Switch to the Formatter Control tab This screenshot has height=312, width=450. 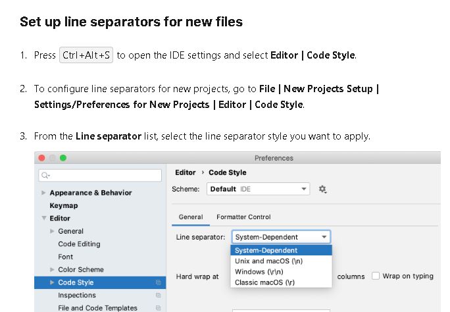243,217
